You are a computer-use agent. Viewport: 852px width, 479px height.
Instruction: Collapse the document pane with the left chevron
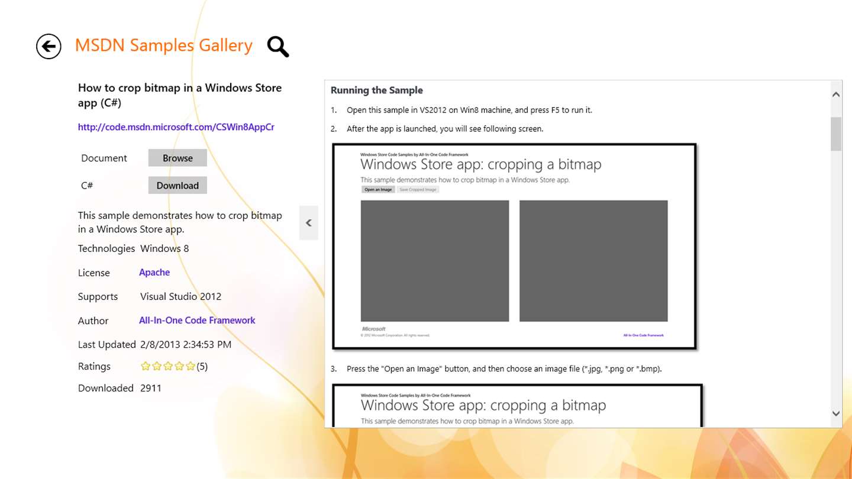click(x=309, y=223)
